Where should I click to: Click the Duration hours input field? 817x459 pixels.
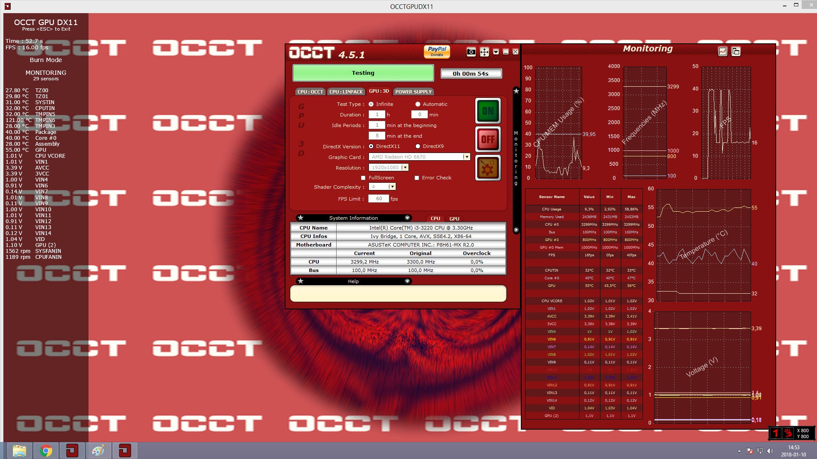point(377,115)
